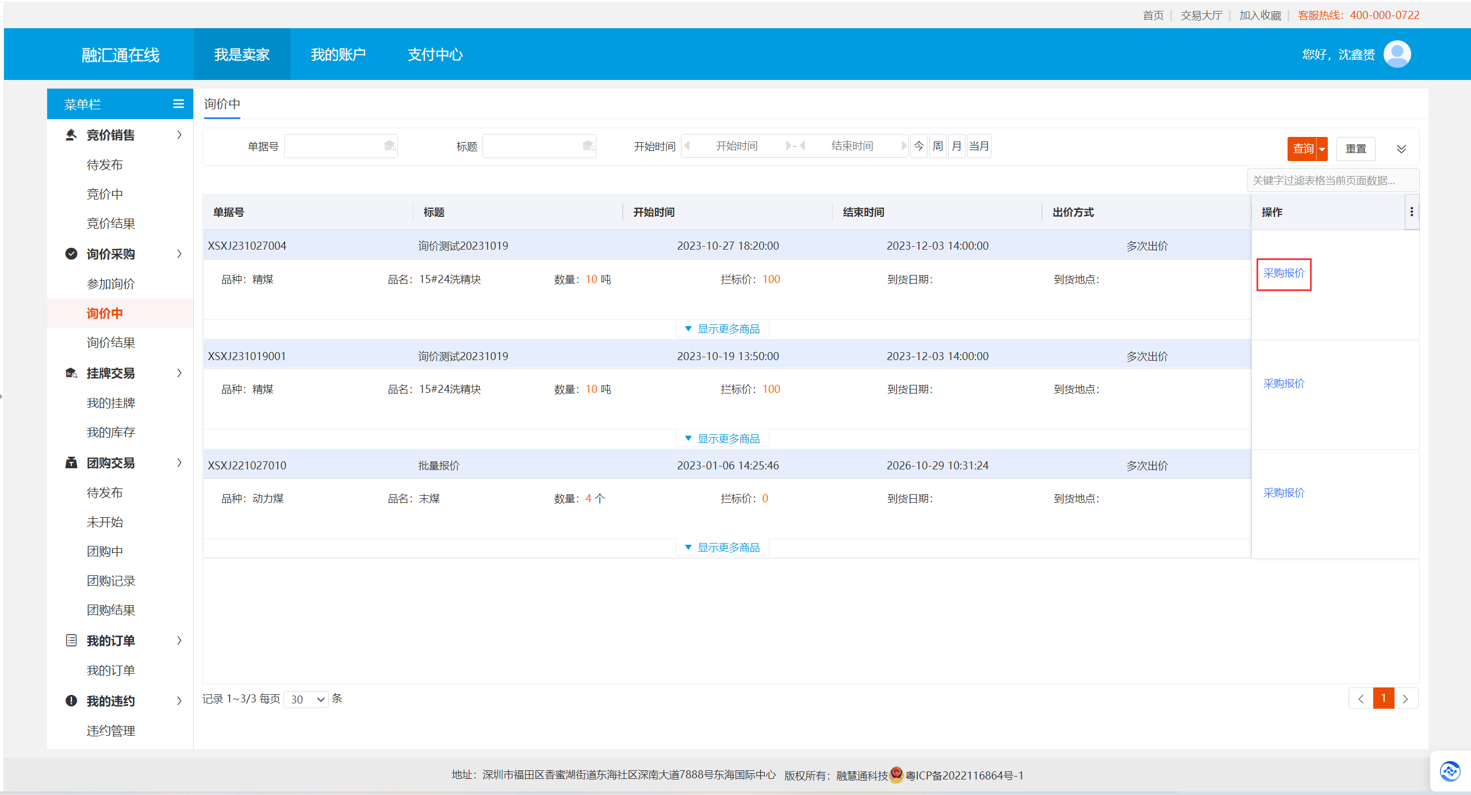Show more goods for XSXJ231027004
Screen dimensions: 1471x795
click(722, 329)
